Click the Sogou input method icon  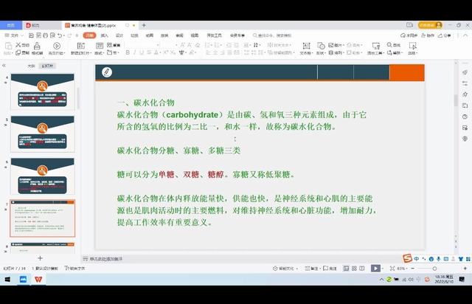point(406,258)
